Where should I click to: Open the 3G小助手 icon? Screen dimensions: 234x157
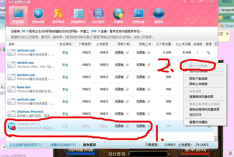coord(98,16)
